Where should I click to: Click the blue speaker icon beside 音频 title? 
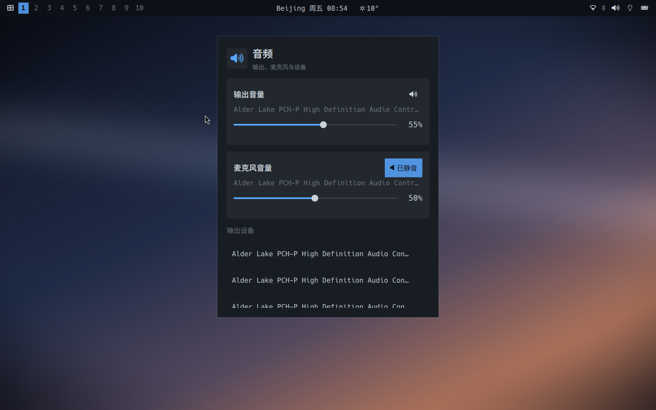coord(237,58)
